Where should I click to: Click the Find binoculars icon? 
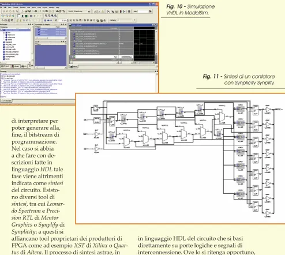(57, 12)
